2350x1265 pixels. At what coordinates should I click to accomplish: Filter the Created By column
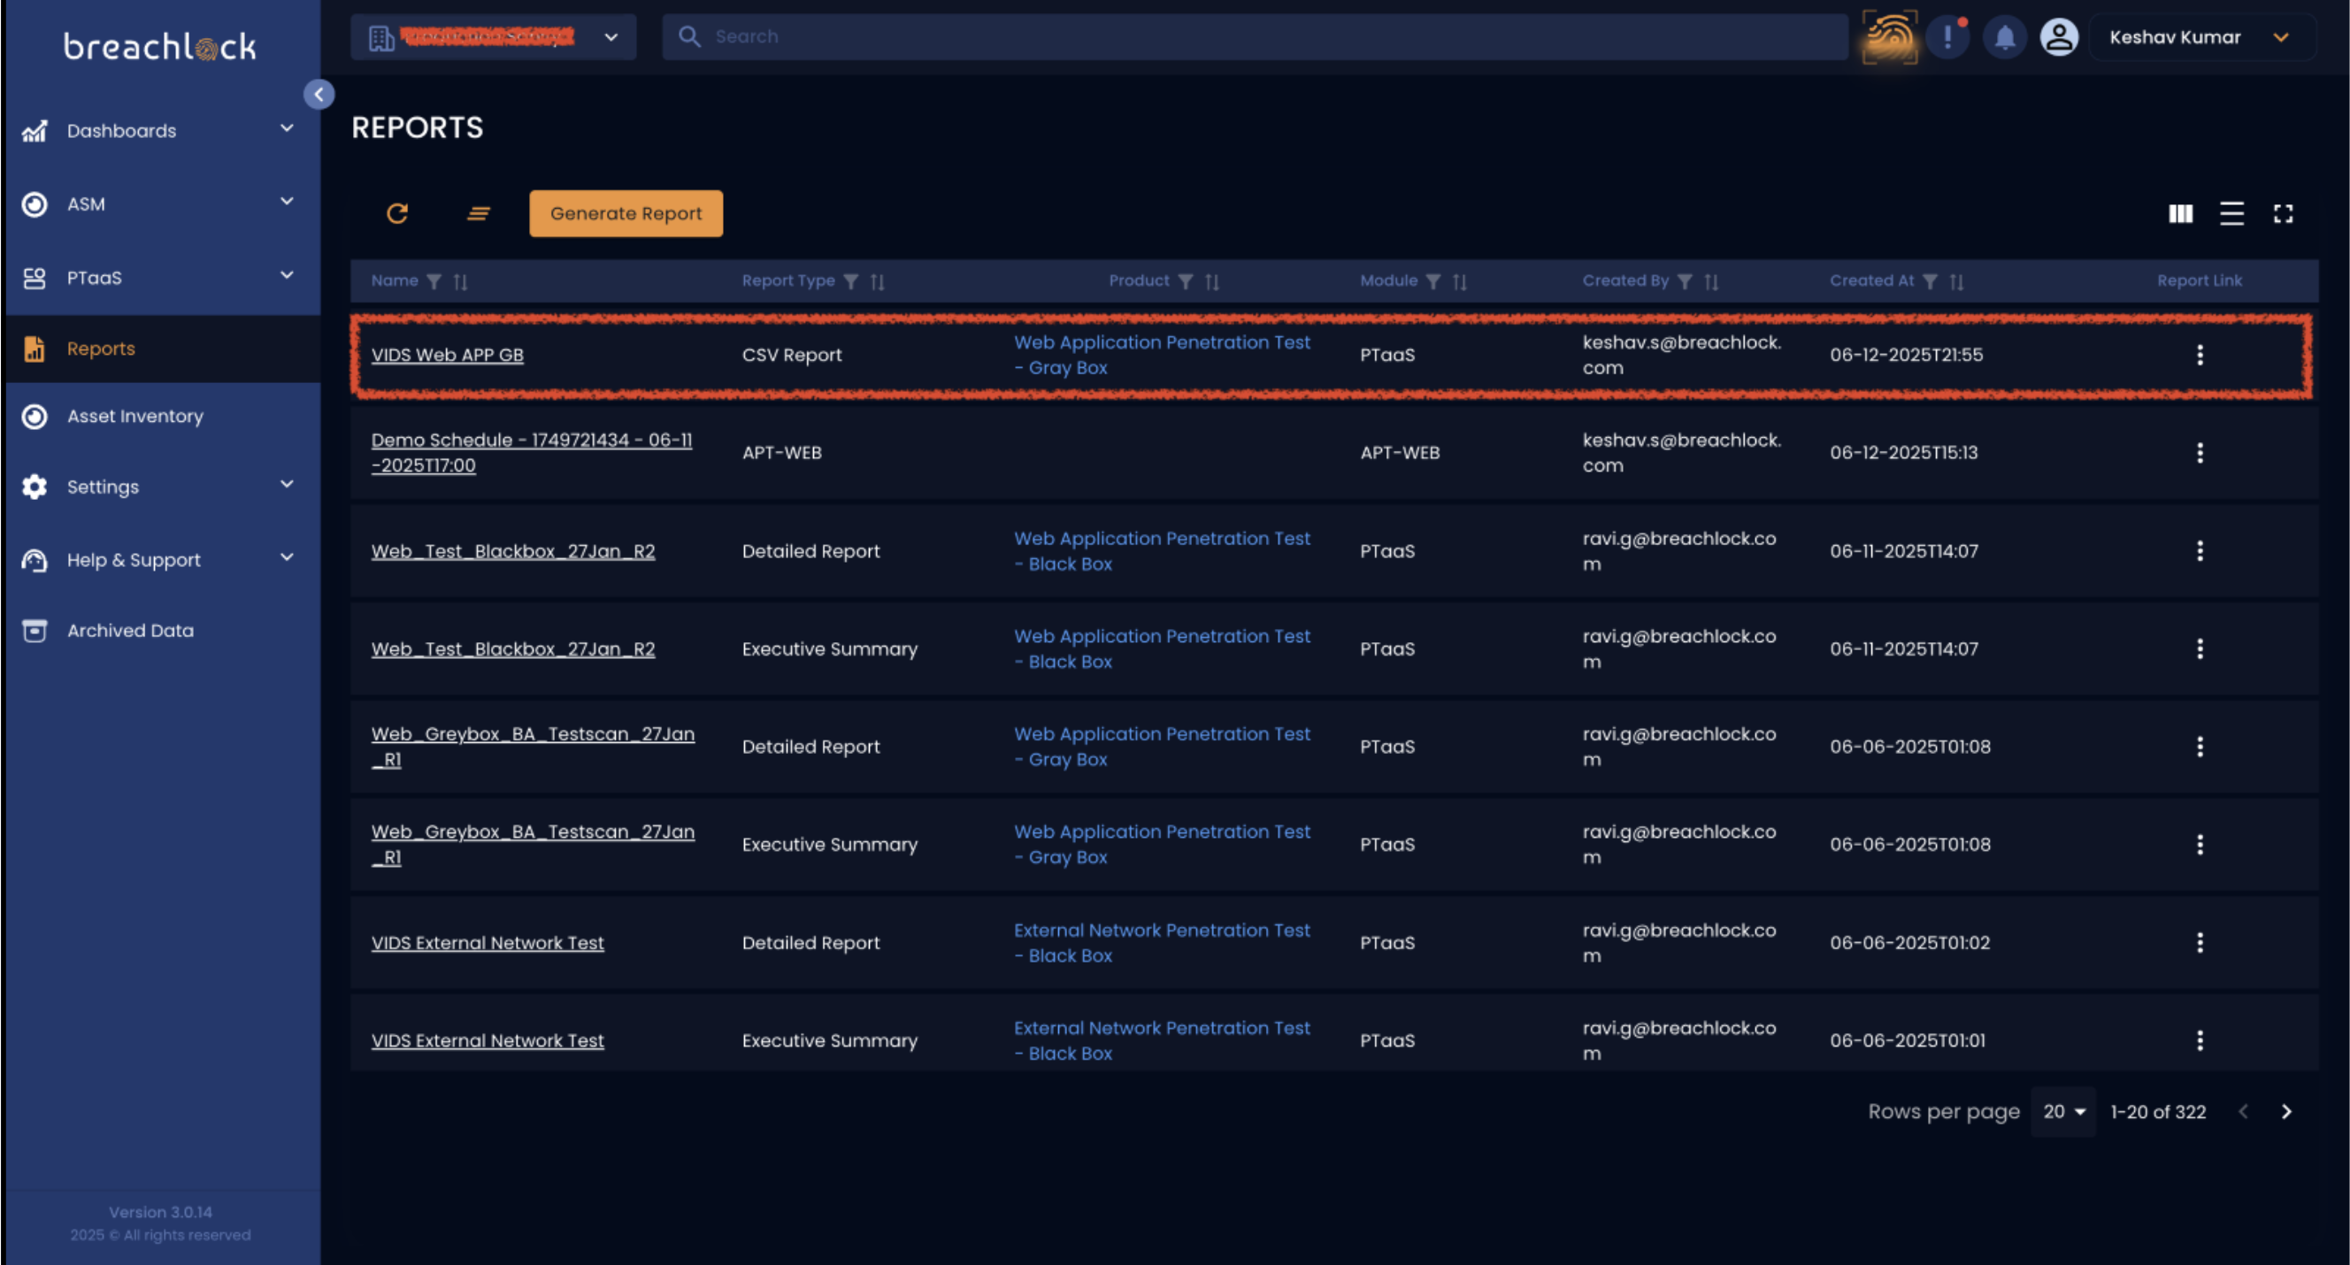click(x=1685, y=282)
